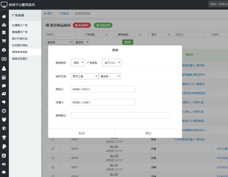Click the chat bubble icon in sidebar
Screen dimensions: 228x177
click(x=4, y=85)
